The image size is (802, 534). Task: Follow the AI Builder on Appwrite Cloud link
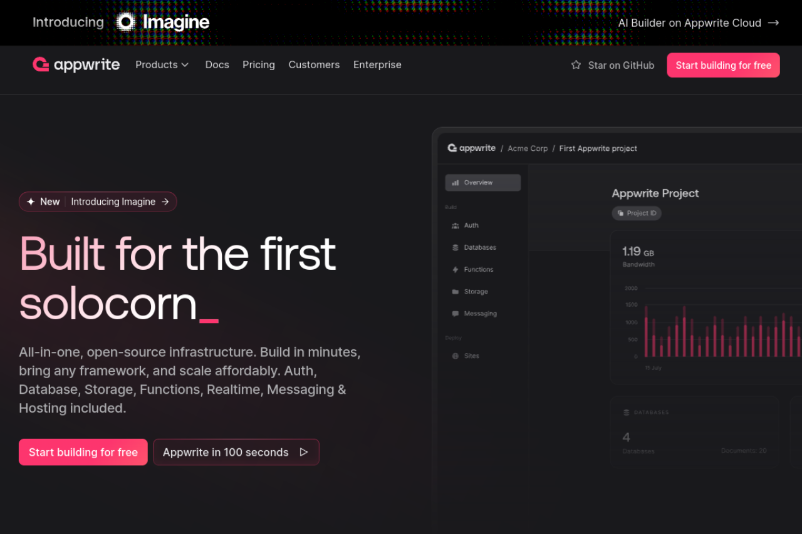[698, 23]
